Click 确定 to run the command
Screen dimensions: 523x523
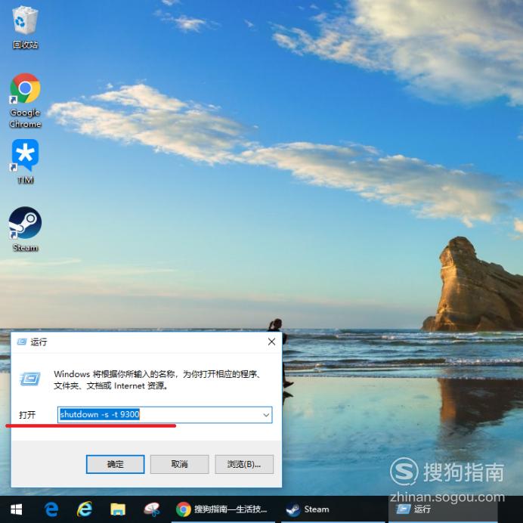[115, 464]
